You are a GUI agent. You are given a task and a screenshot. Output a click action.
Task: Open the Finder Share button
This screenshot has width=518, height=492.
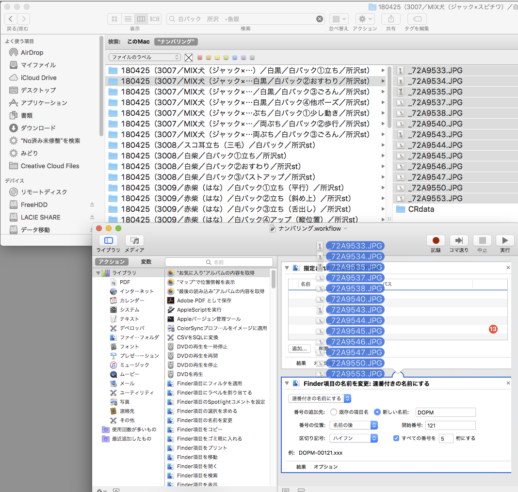click(x=390, y=19)
